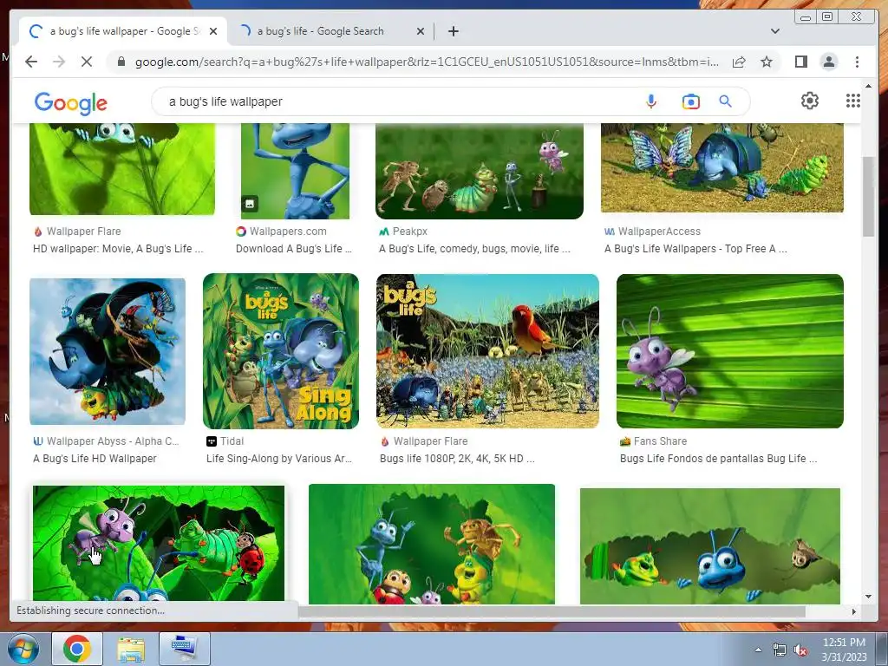Viewport: 888px width, 666px height.
Task: Search by image with the Google Lens camera icon
Action: 691,101
